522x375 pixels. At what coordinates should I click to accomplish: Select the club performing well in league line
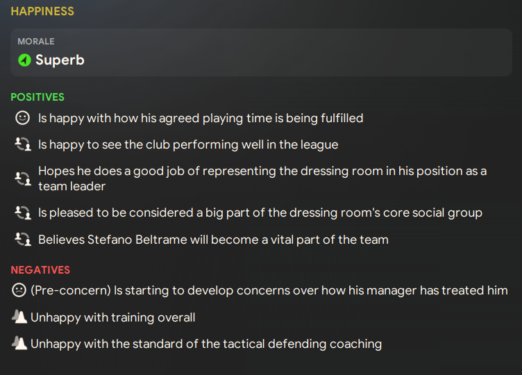pos(188,144)
